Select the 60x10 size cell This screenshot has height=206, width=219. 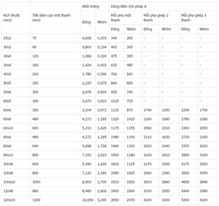tap(8, 128)
